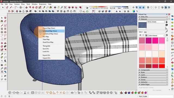Pin the Default Tray panel
This screenshot has height=98, width=174.
tap(167, 14)
